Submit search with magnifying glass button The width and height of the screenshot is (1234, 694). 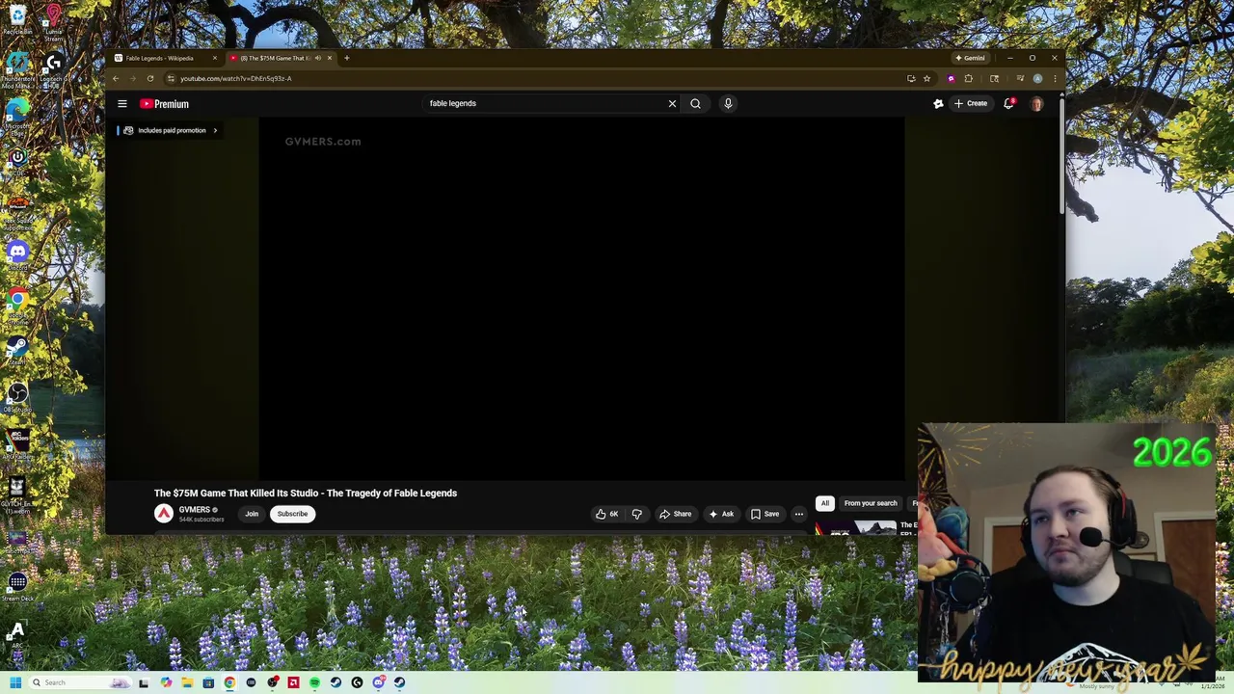point(695,103)
